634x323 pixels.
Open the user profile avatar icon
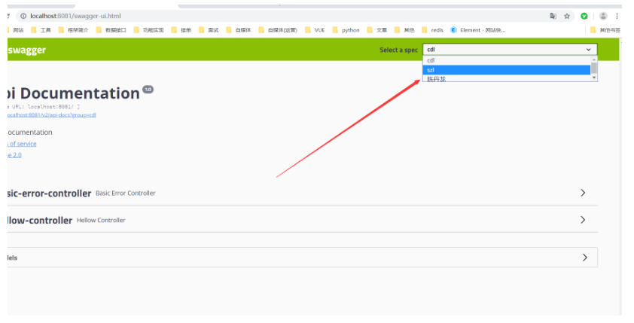(603, 16)
